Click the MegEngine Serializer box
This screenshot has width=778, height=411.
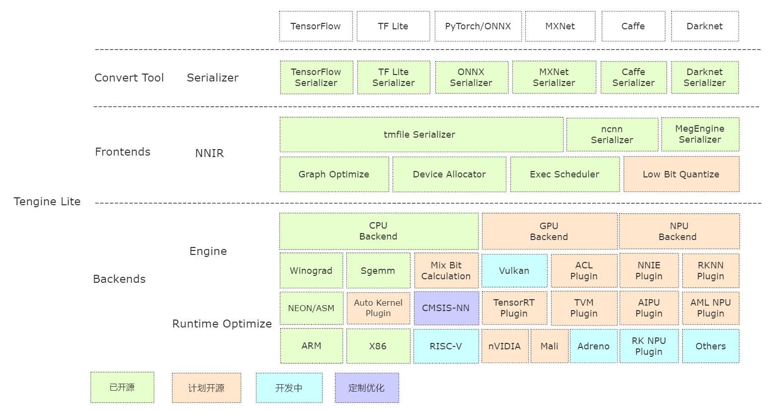(700, 134)
